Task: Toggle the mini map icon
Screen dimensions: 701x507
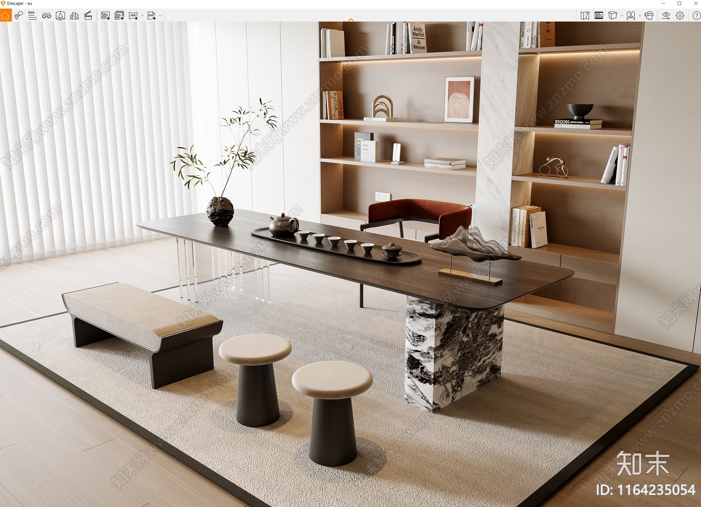Action: [x=585, y=16]
